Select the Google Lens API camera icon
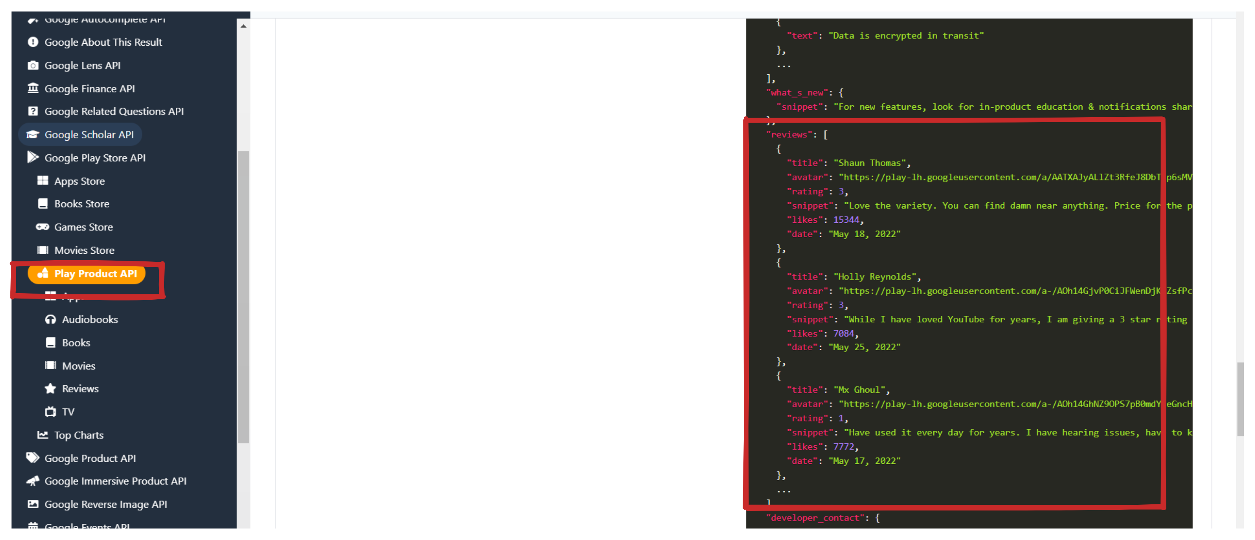This screenshot has height=540, width=1255. coord(32,65)
